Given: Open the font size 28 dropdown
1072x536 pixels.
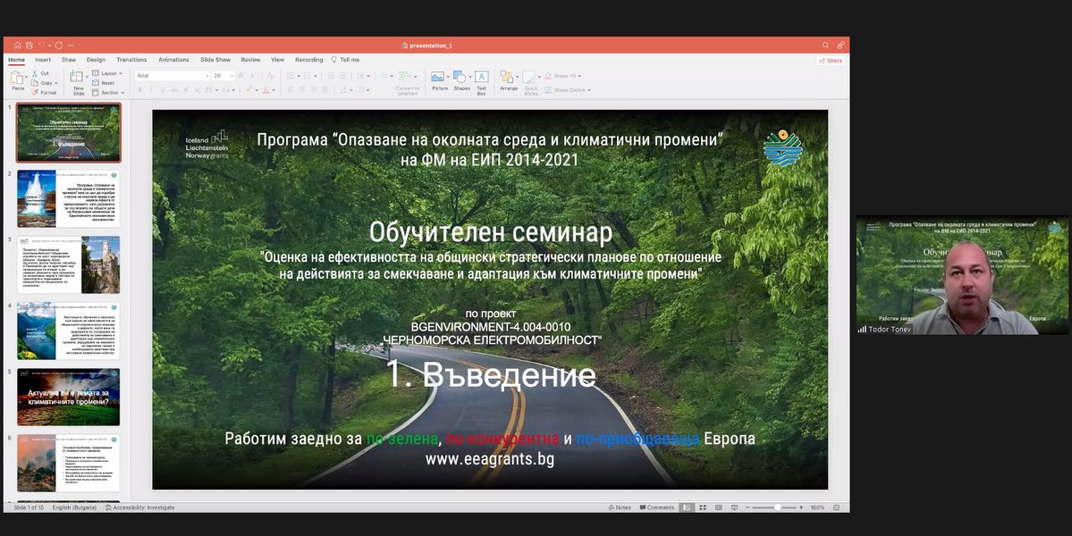Looking at the screenshot, I should (231, 76).
